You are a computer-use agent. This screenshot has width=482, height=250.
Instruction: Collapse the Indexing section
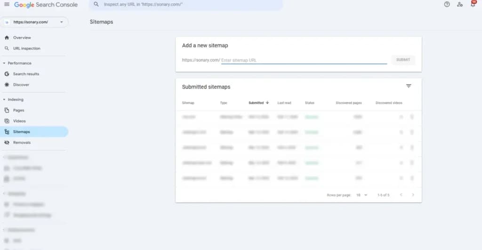[4, 99]
